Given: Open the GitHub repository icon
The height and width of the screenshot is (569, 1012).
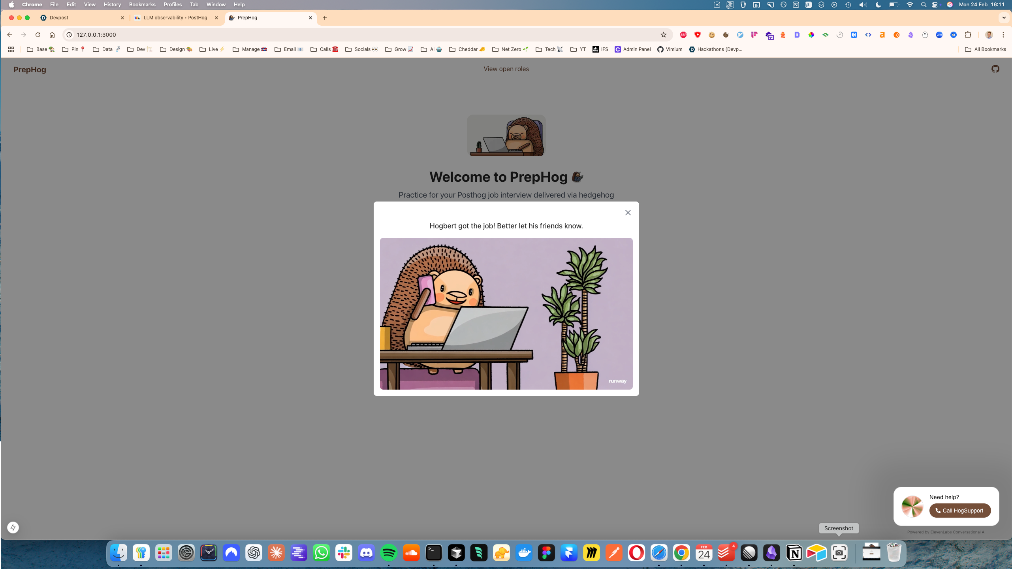Looking at the screenshot, I should pyautogui.click(x=995, y=69).
